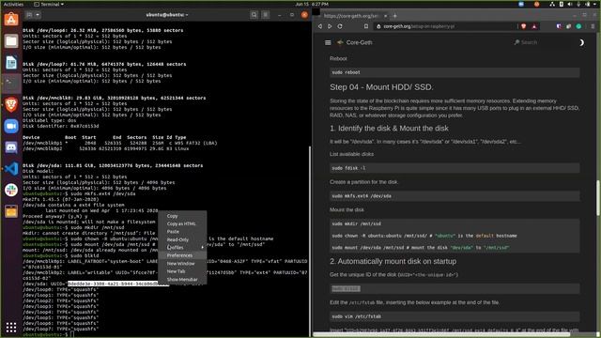This screenshot has width=601, height=338.
Task: Open the terminal hamburger menu
Action: pos(265,15)
